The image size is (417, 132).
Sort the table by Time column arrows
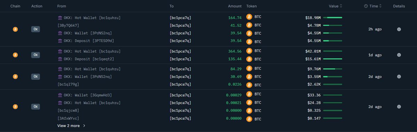(x=380, y=6)
